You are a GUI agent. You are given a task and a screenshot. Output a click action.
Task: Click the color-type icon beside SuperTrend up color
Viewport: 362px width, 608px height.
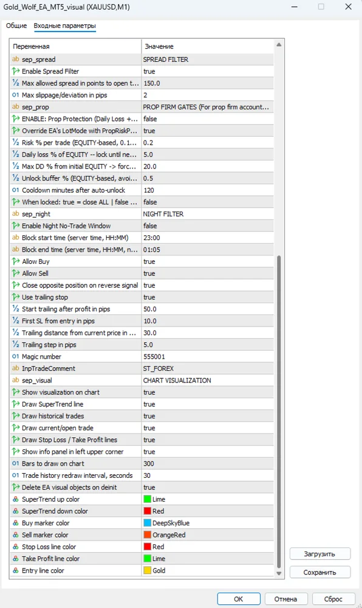[x=15, y=499]
